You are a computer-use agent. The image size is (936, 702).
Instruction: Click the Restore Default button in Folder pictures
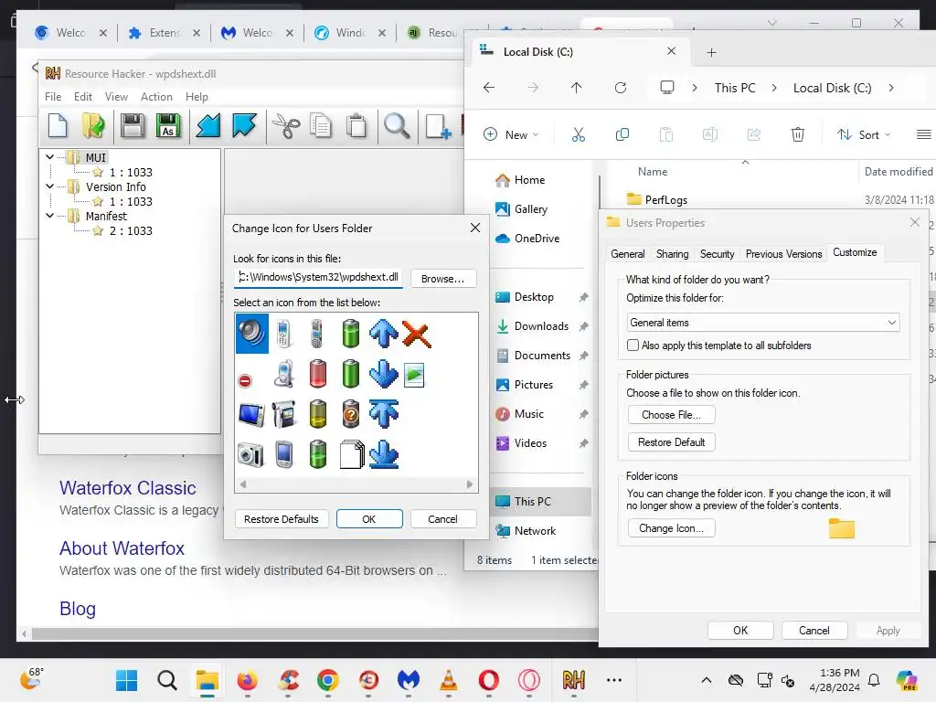coord(671,442)
